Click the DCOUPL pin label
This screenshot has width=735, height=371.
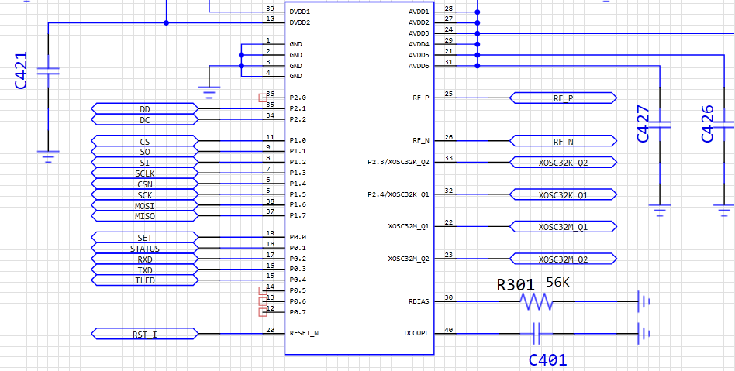[x=416, y=334]
